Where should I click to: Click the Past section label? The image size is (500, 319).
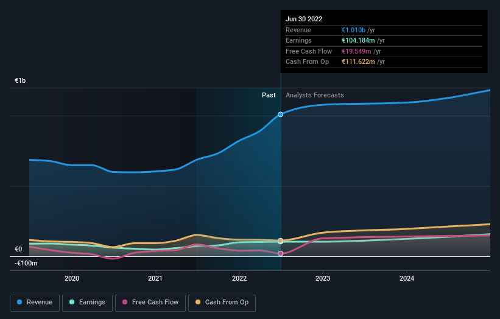(269, 96)
